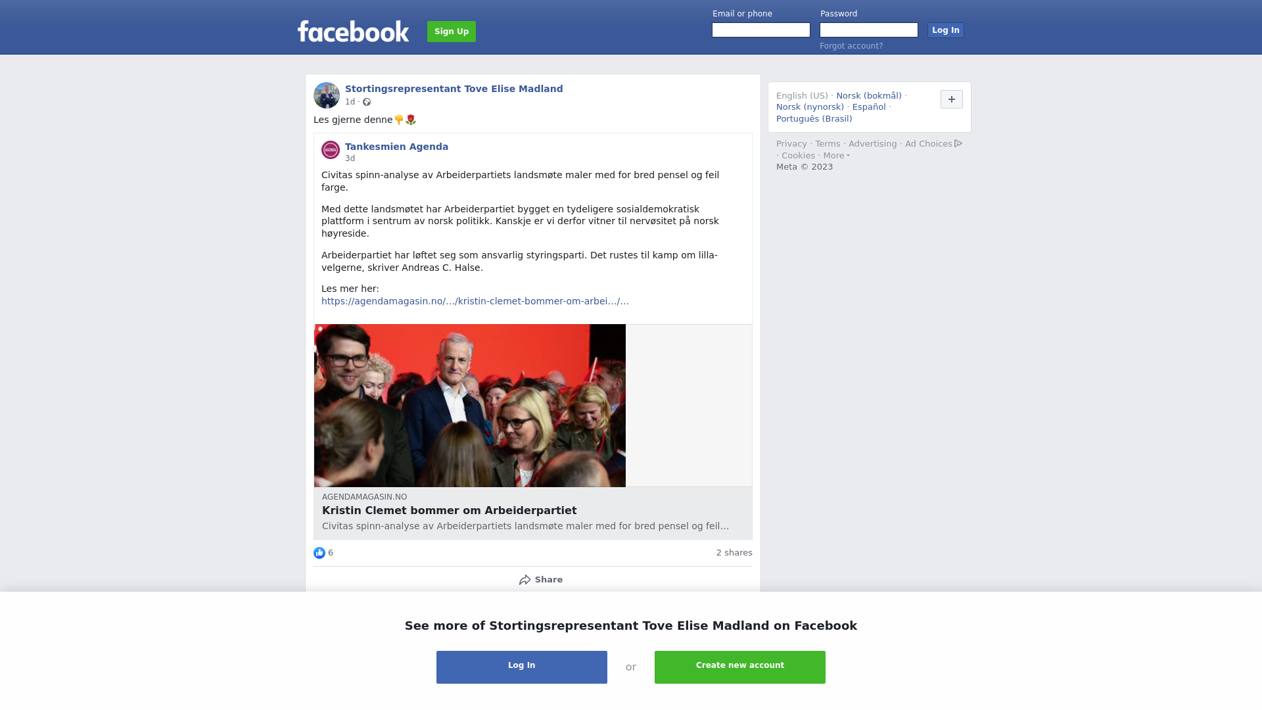Click the Share arrow button
The height and width of the screenshot is (710, 1262).
540,580
